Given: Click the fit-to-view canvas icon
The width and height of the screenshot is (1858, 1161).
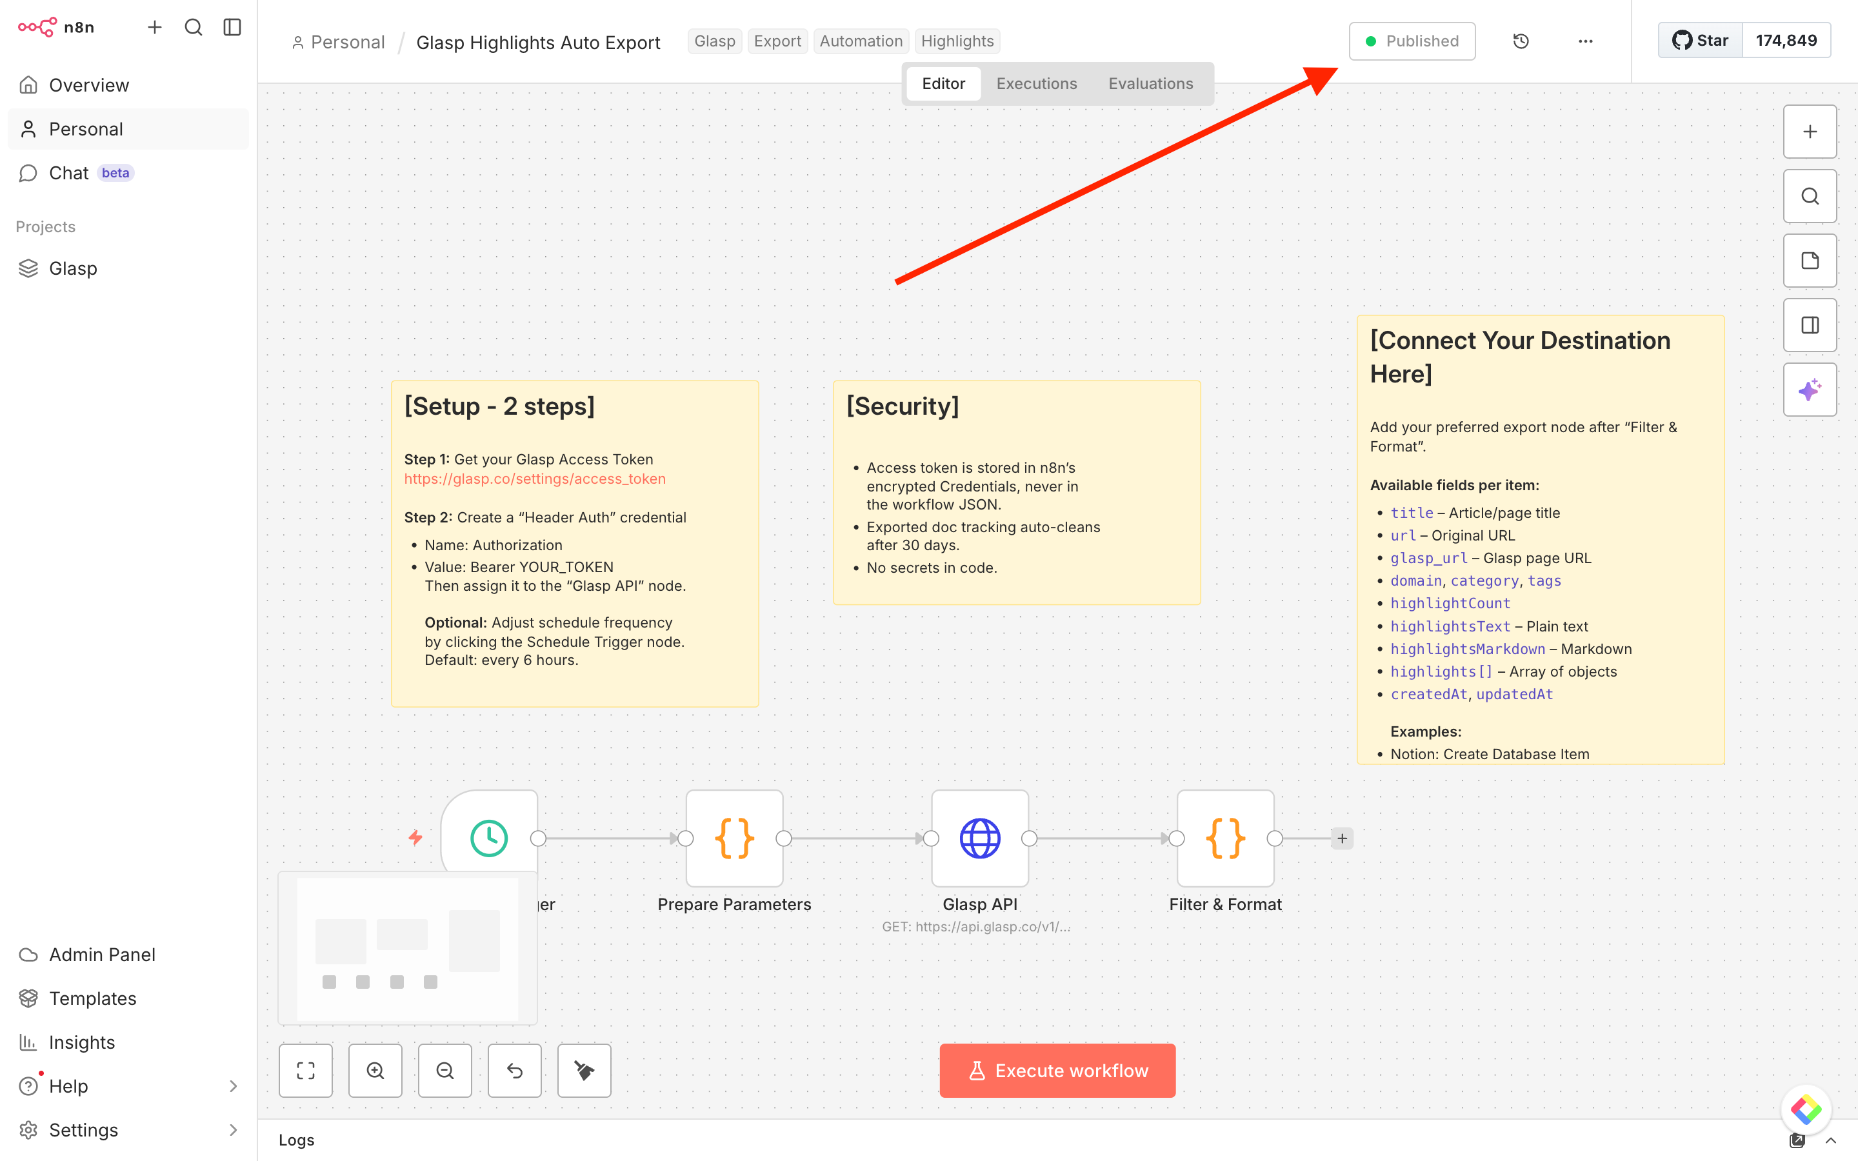Looking at the screenshot, I should (306, 1071).
